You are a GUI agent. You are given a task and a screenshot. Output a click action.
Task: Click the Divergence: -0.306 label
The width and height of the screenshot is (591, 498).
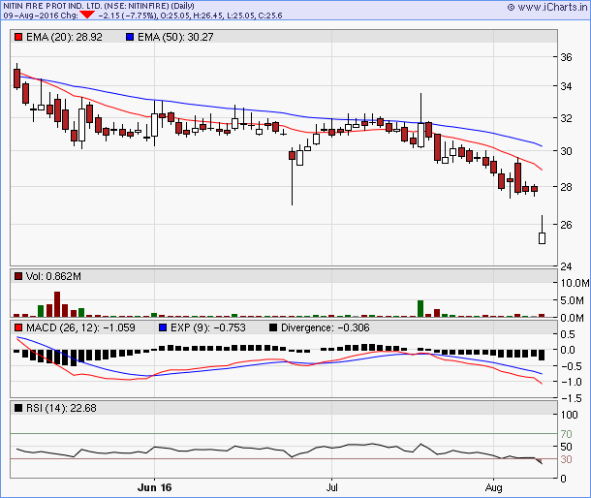point(326,327)
